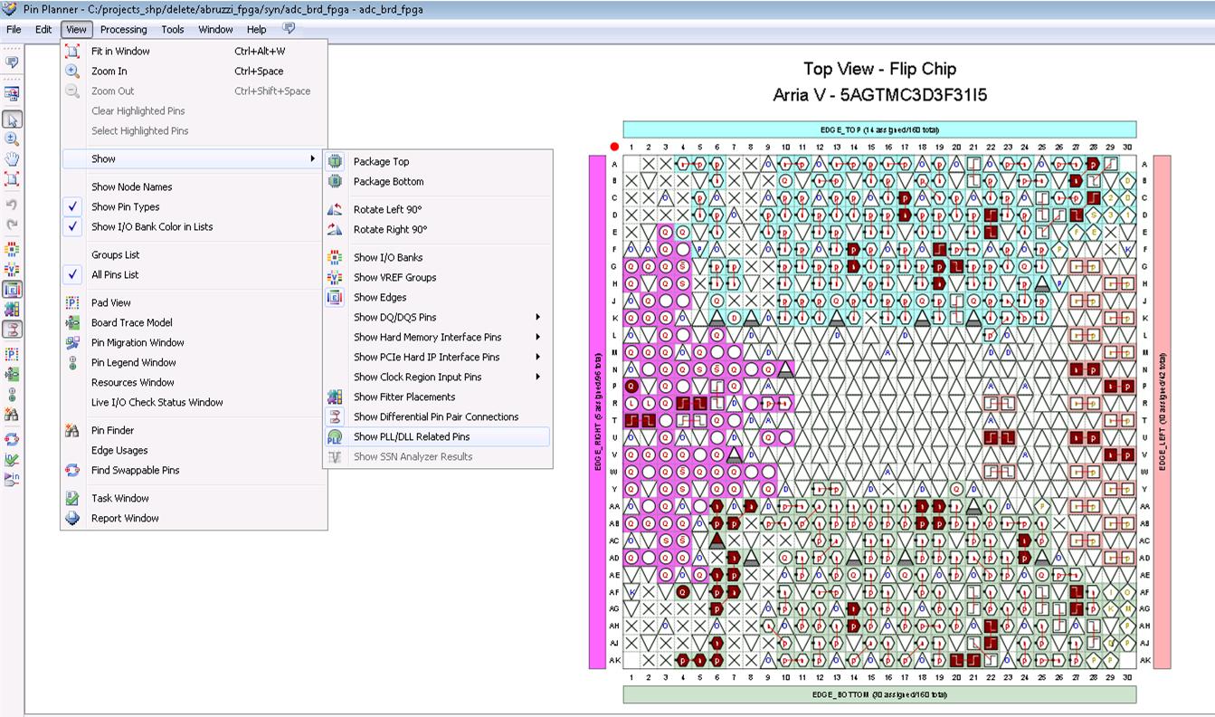1215x717 pixels.
Task: Open the Help menu
Action: point(256,29)
